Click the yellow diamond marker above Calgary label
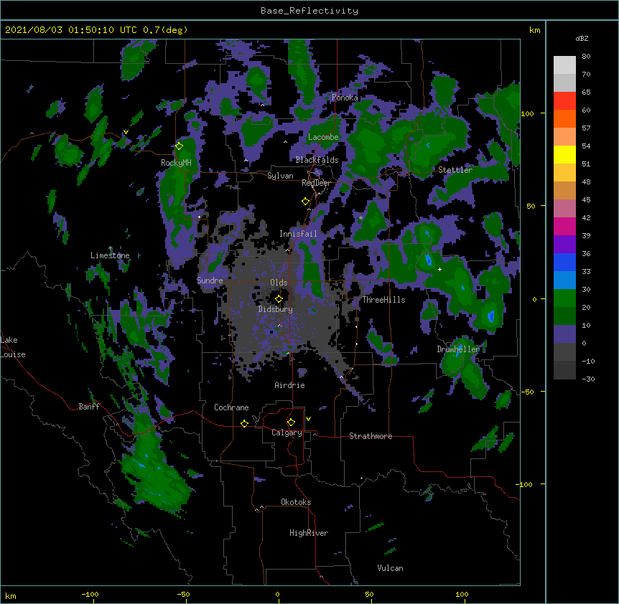The width and height of the screenshot is (619, 604). 291,423
